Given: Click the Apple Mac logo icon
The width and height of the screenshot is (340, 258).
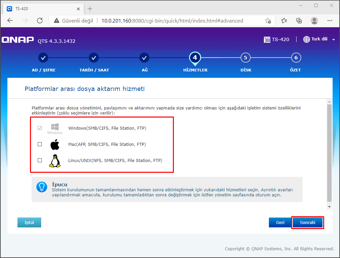Looking at the screenshot, I should pos(55,144).
